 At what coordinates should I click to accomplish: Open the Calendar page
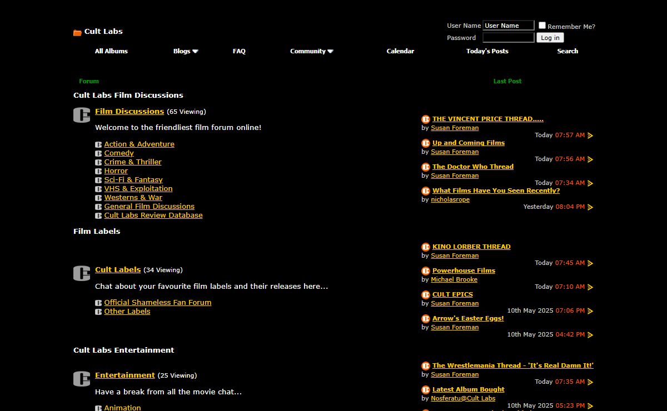pyautogui.click(x=400, y=51)
